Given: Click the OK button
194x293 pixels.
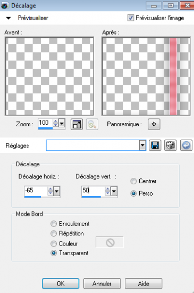Looking at the screenshot, I should (61, 283).
